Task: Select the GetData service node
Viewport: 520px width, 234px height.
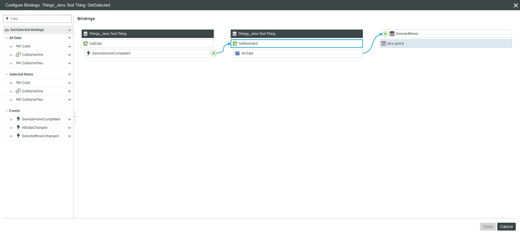Action: pyautogui.click(x=148, y=43)
